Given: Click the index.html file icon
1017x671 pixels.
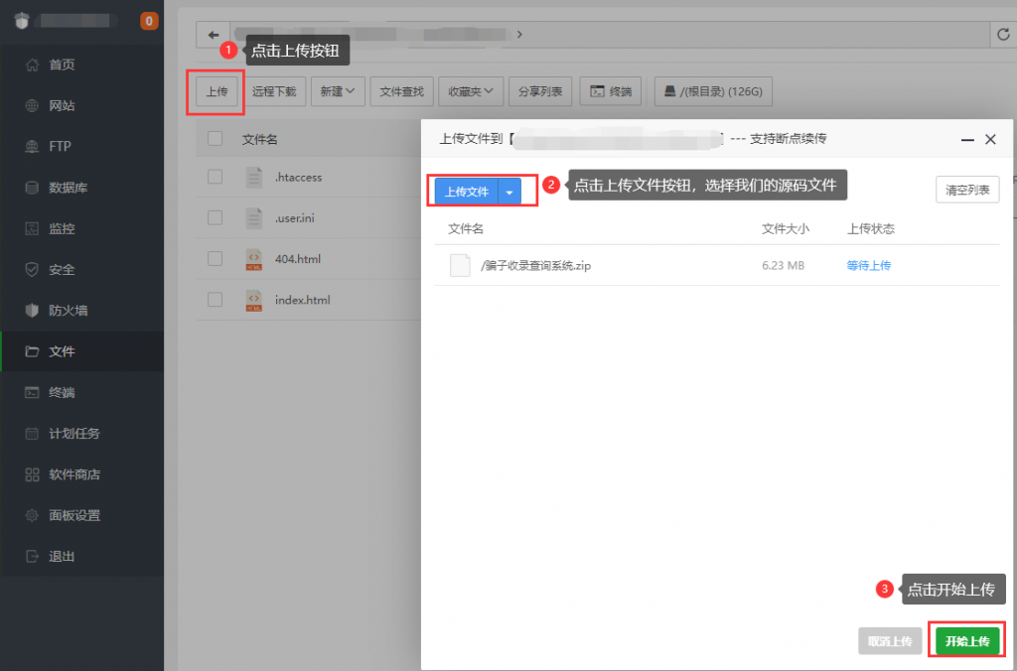Looking at the screenshot, I should click(x=253, y=300).
